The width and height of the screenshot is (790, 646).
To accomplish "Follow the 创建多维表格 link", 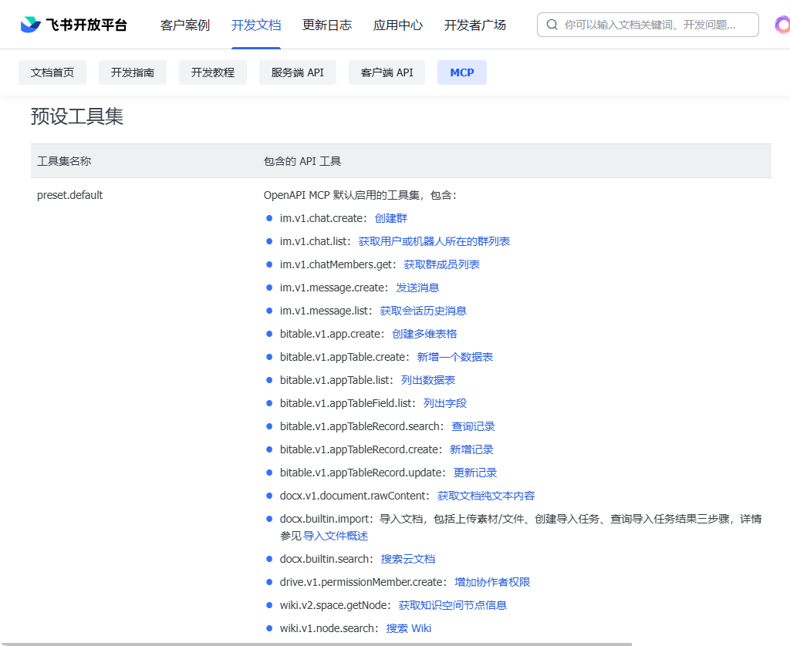I will tap(425, 334).
